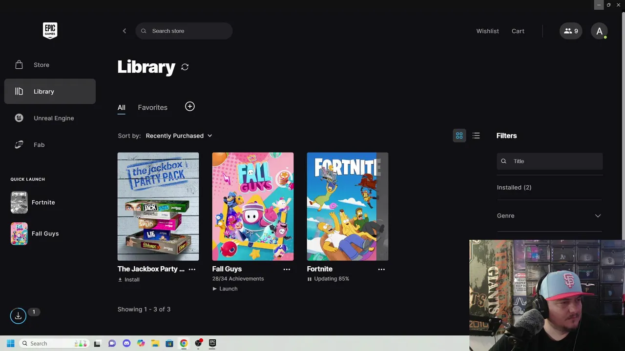This screenshot has width=625, height=351.
Task: Open Unreal Engine from sidebar
Action: (x=50, y=118)
